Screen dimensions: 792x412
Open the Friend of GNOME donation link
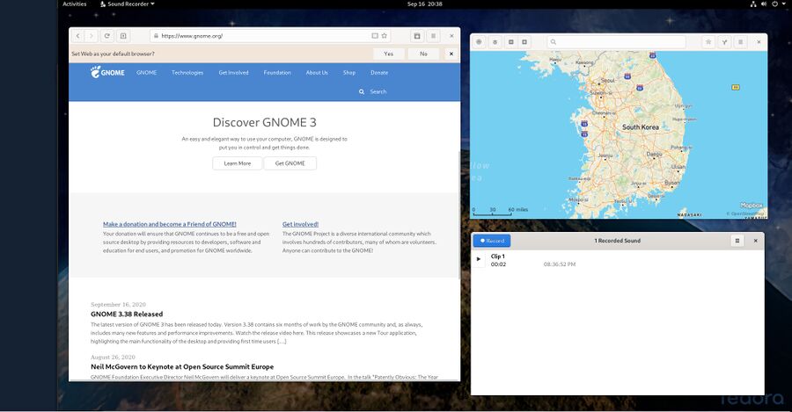tap(170, 224)
